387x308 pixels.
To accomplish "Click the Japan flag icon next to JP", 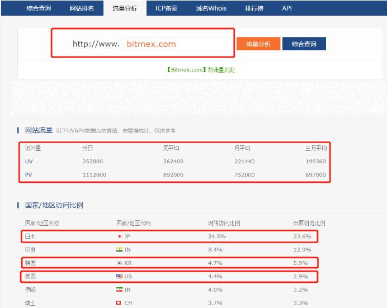I will (x=120, y=236).
